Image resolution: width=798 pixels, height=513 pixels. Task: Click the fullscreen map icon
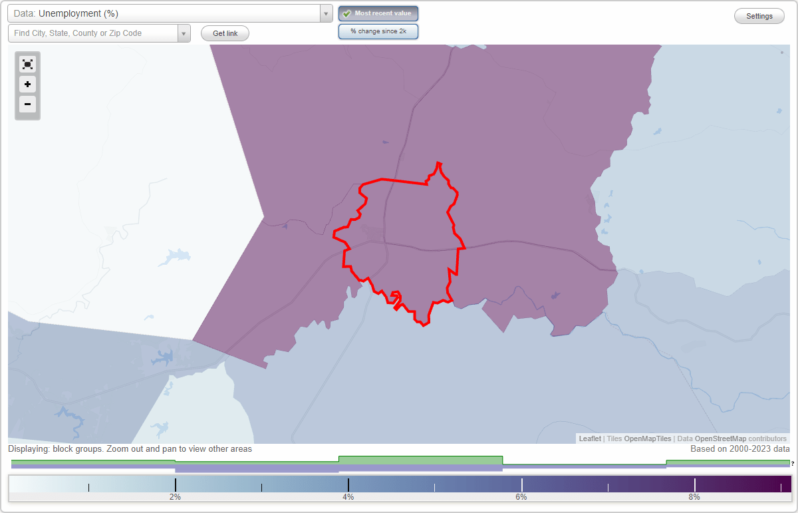[27, 64]
